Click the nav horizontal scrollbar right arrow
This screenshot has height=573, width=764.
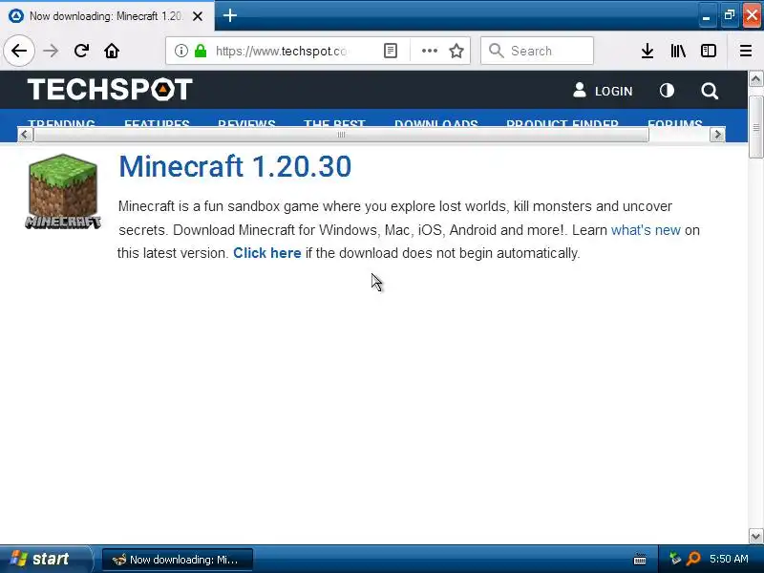click(x=717, y=135)
